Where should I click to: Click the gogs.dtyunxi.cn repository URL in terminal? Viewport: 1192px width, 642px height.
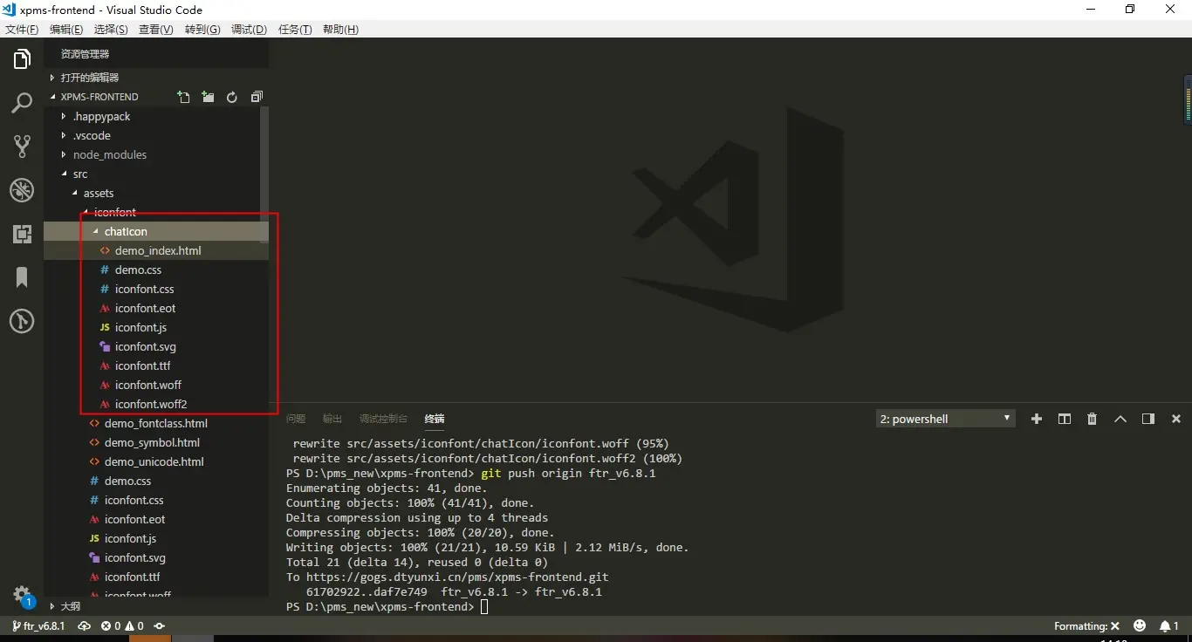tap(456, 577)
